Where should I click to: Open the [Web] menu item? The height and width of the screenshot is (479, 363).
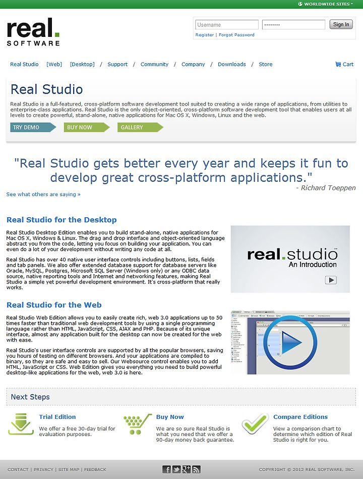coord(54,64)
